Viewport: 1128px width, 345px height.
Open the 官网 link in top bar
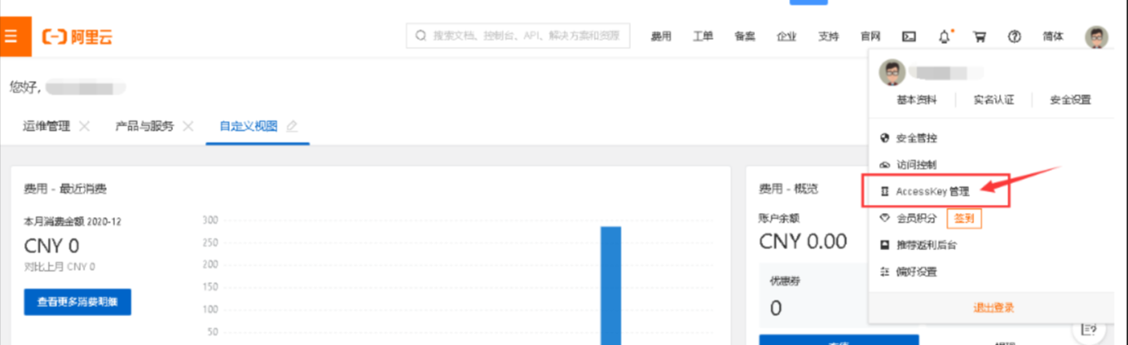[x=870, y=36]
